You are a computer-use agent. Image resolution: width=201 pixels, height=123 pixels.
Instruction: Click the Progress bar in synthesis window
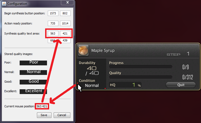click(x=140, y=67)
